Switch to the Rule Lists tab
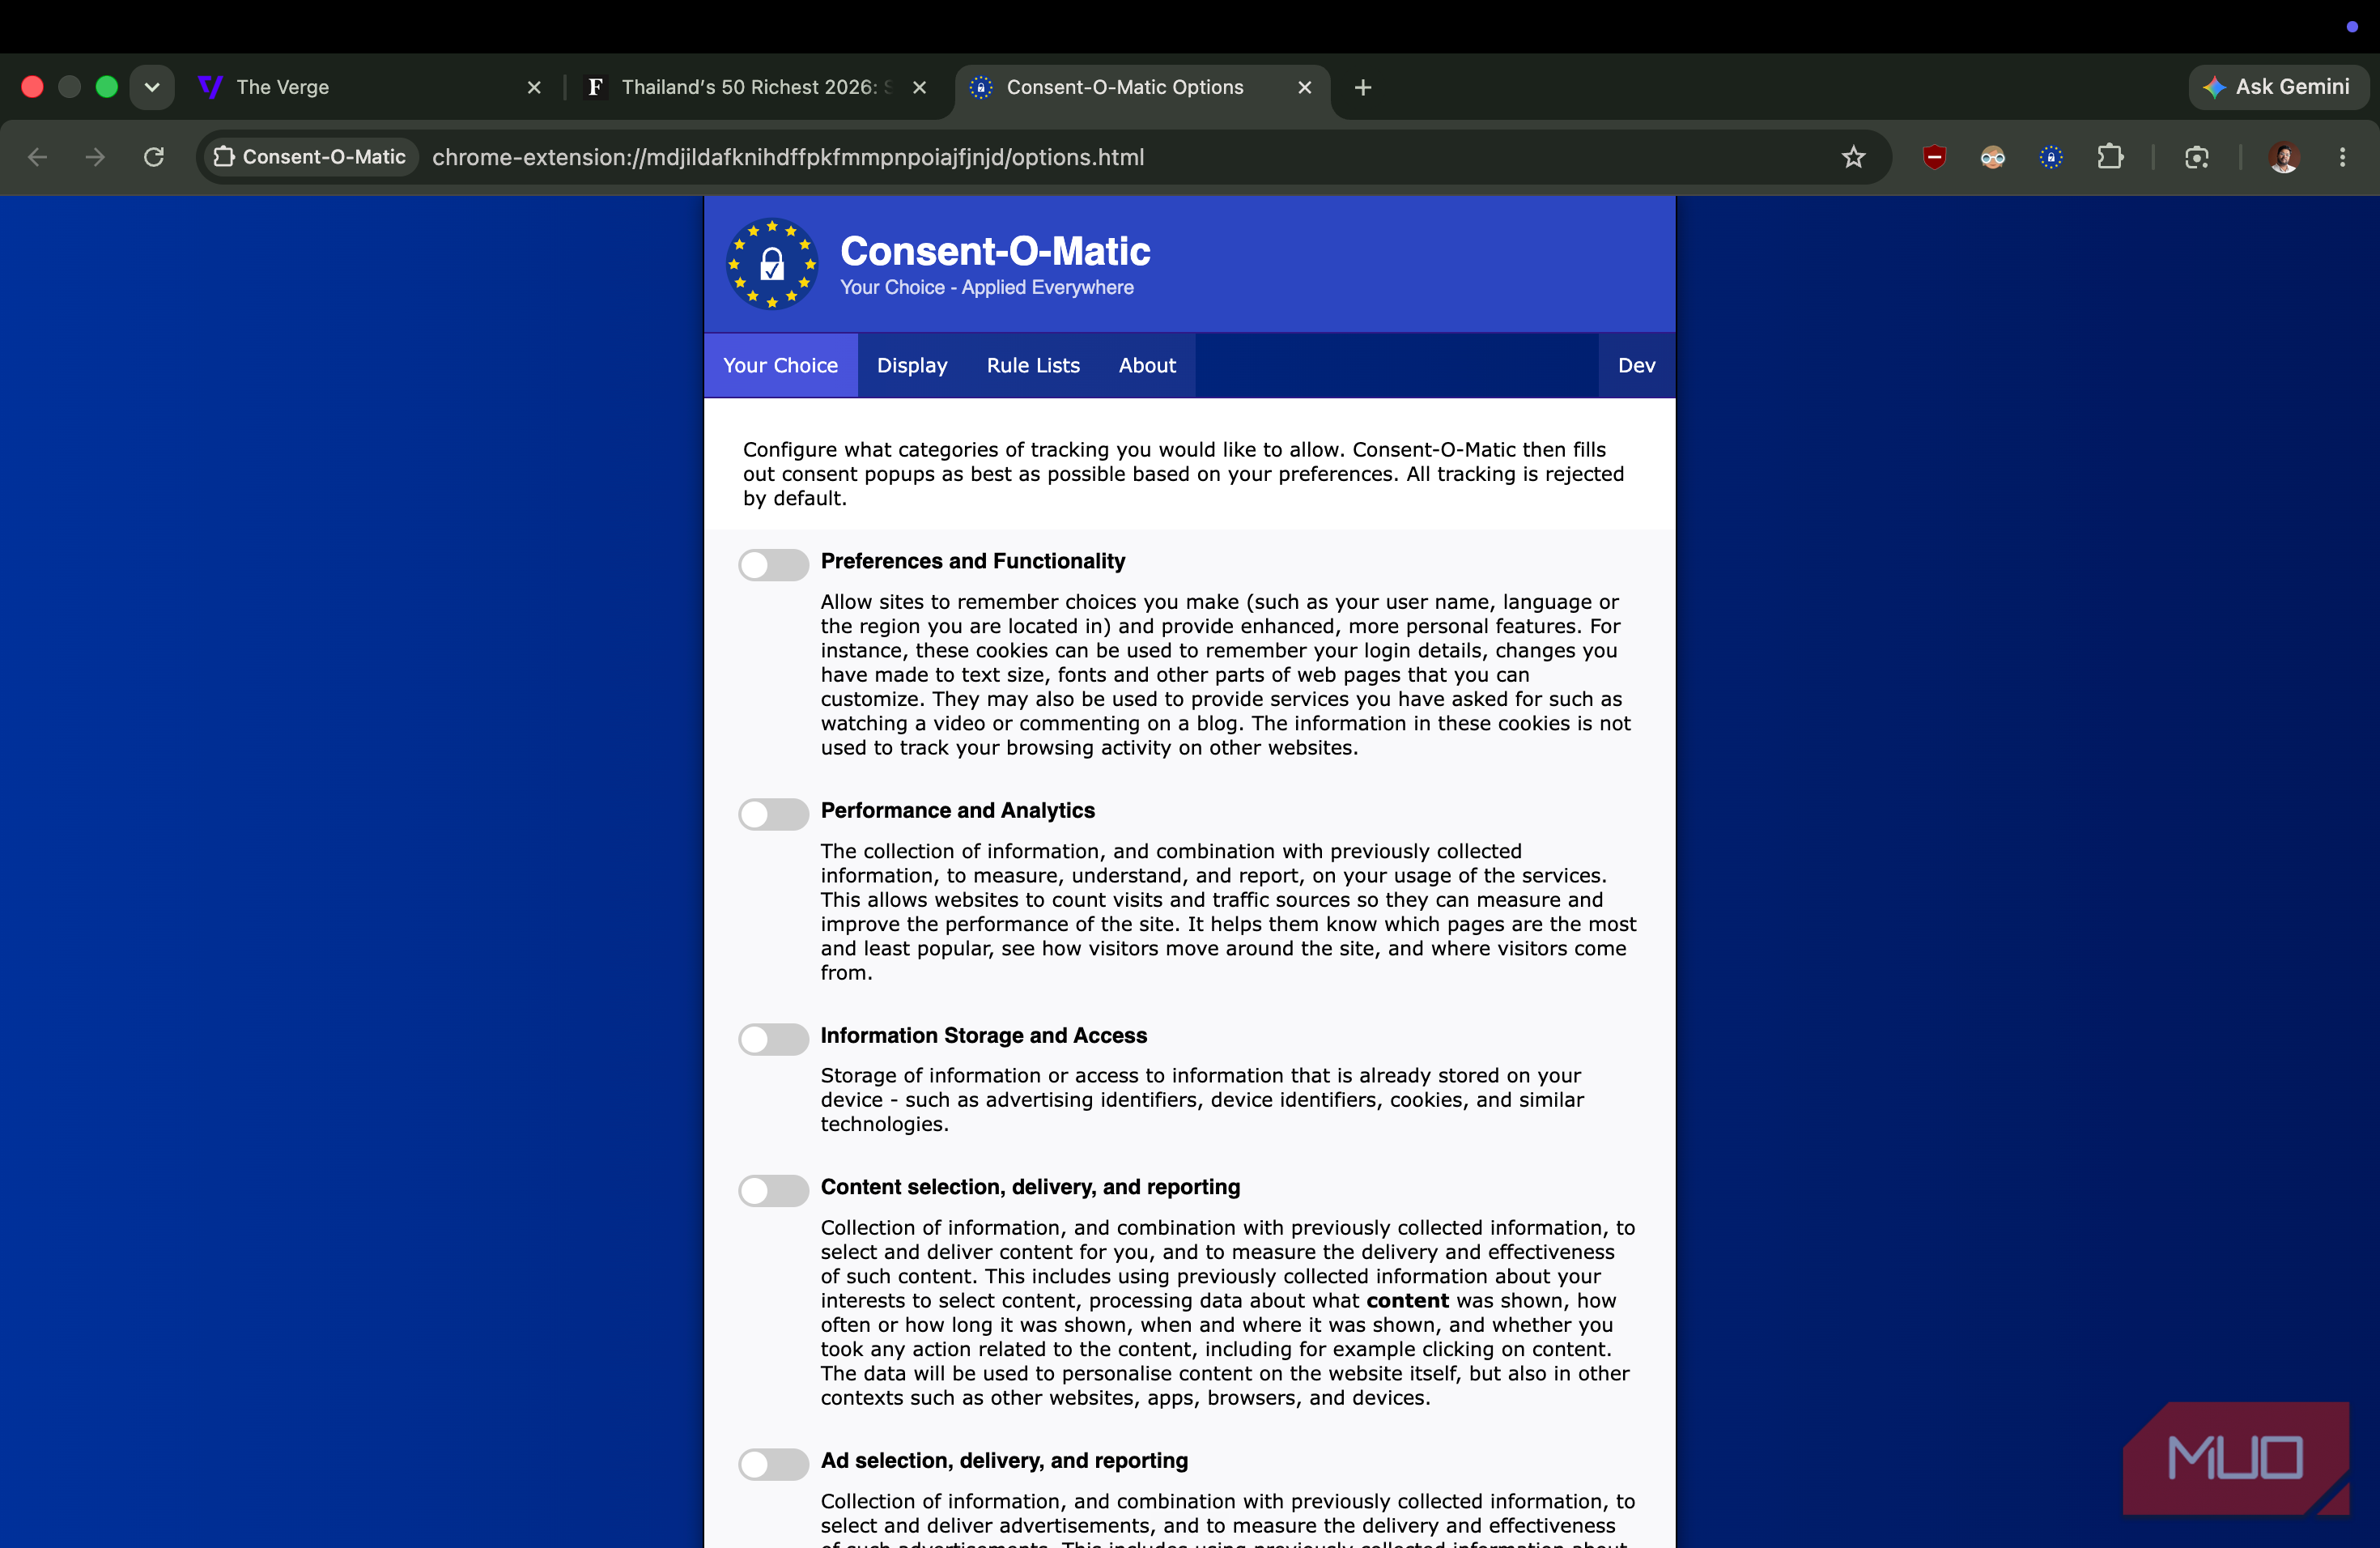Viewport: 2380px width, 1548px height. pyautogui.click(x=1032, y=365)
